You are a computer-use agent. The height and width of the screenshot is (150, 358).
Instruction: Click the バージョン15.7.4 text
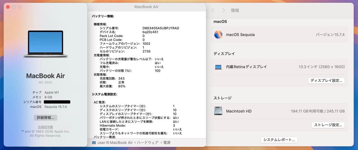tap(330, 35)
